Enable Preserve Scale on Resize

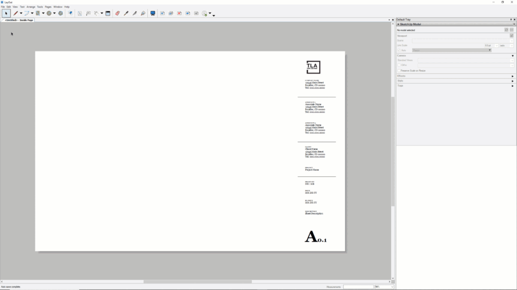(399, 70)
